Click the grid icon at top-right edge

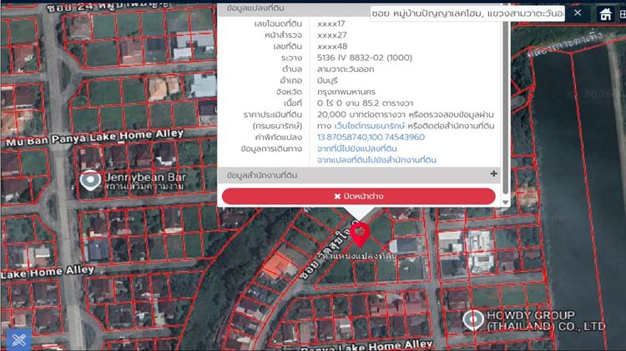623,13
